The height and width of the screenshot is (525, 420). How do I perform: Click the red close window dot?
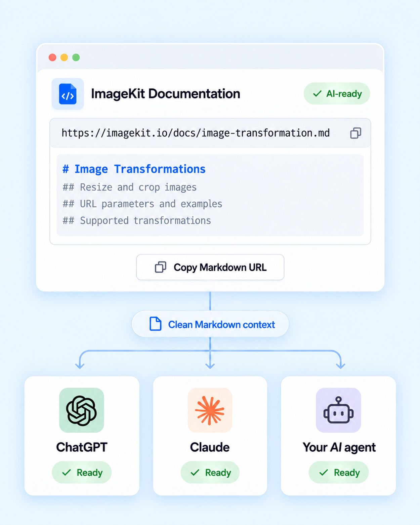(x=52, y=57)
